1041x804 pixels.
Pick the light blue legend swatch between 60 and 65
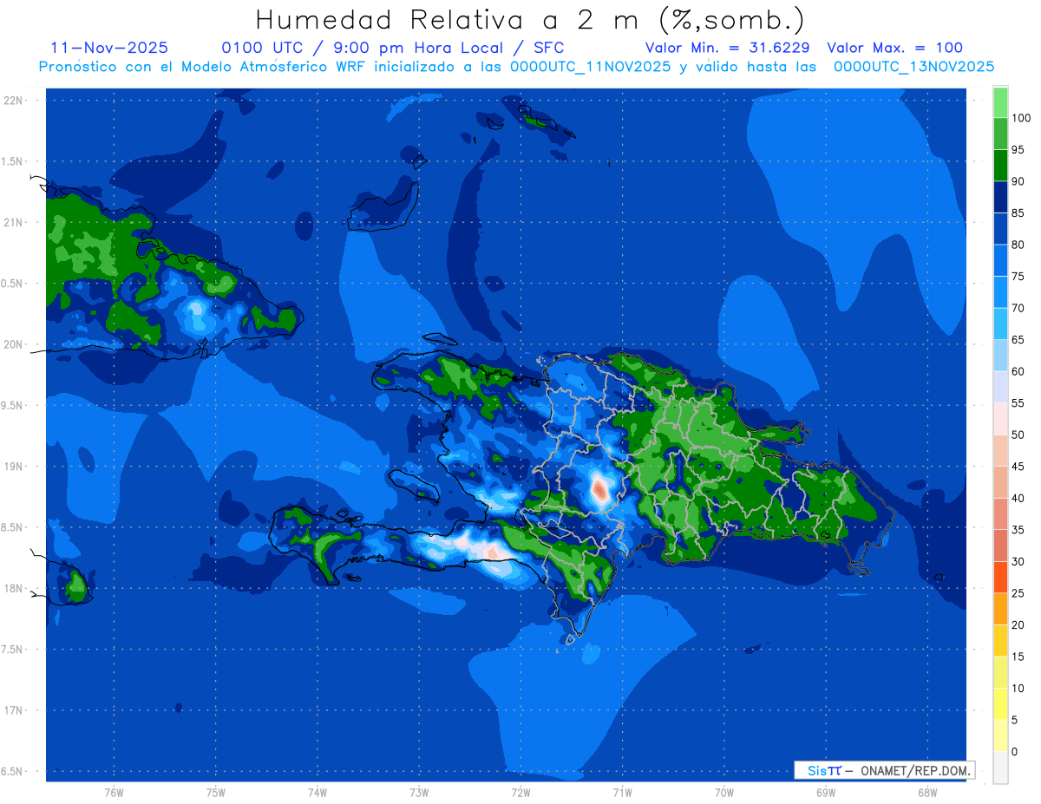click(1000, 355)
